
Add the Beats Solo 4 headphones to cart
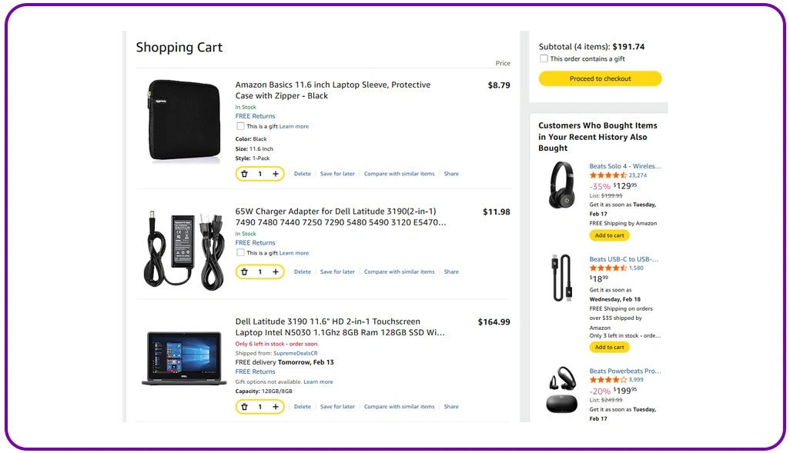(609, 235)
